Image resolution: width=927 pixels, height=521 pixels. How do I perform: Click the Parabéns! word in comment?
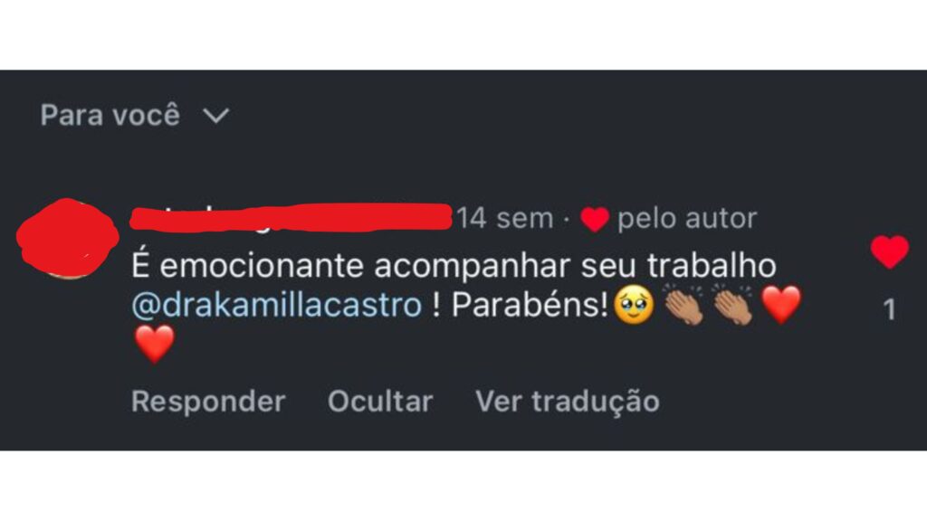(x=530, y=306)
